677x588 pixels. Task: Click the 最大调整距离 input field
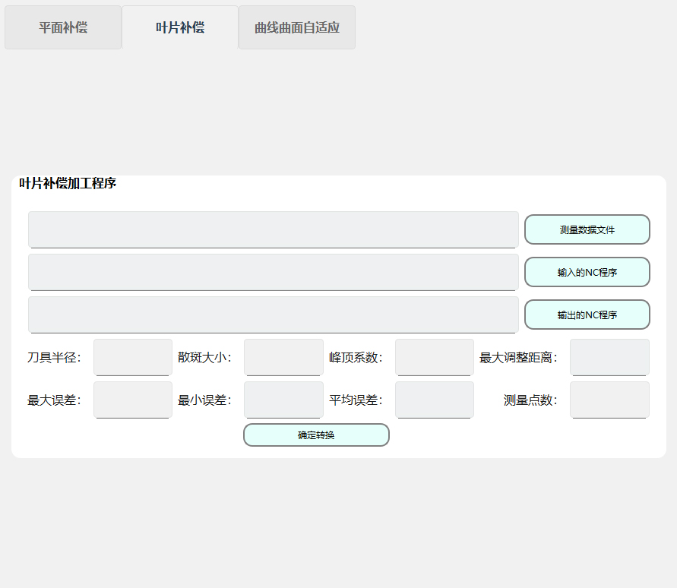(609, 357)
